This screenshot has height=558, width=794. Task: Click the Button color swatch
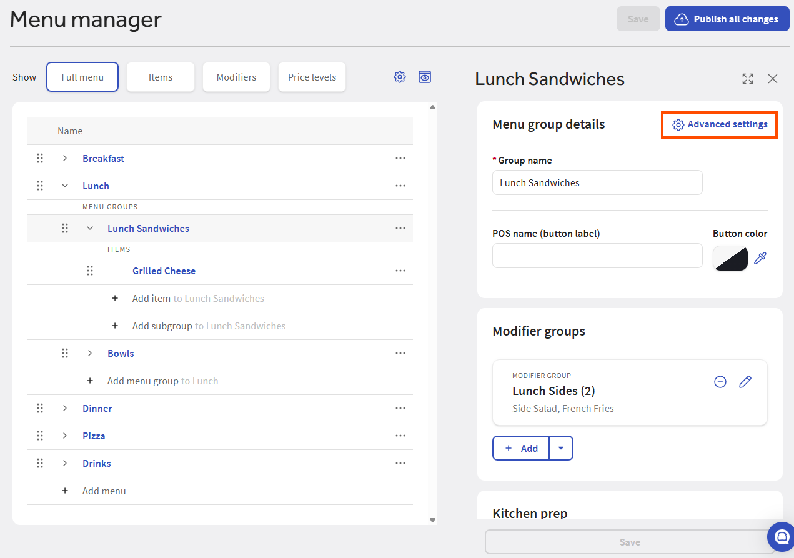click(x=730, y=257)
